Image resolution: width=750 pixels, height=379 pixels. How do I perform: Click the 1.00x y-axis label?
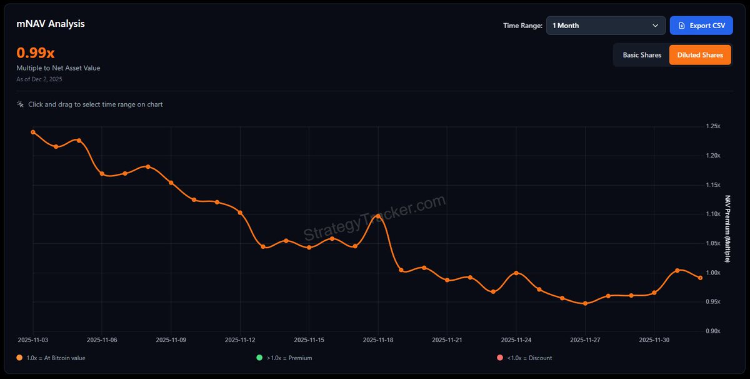(713, 273)
